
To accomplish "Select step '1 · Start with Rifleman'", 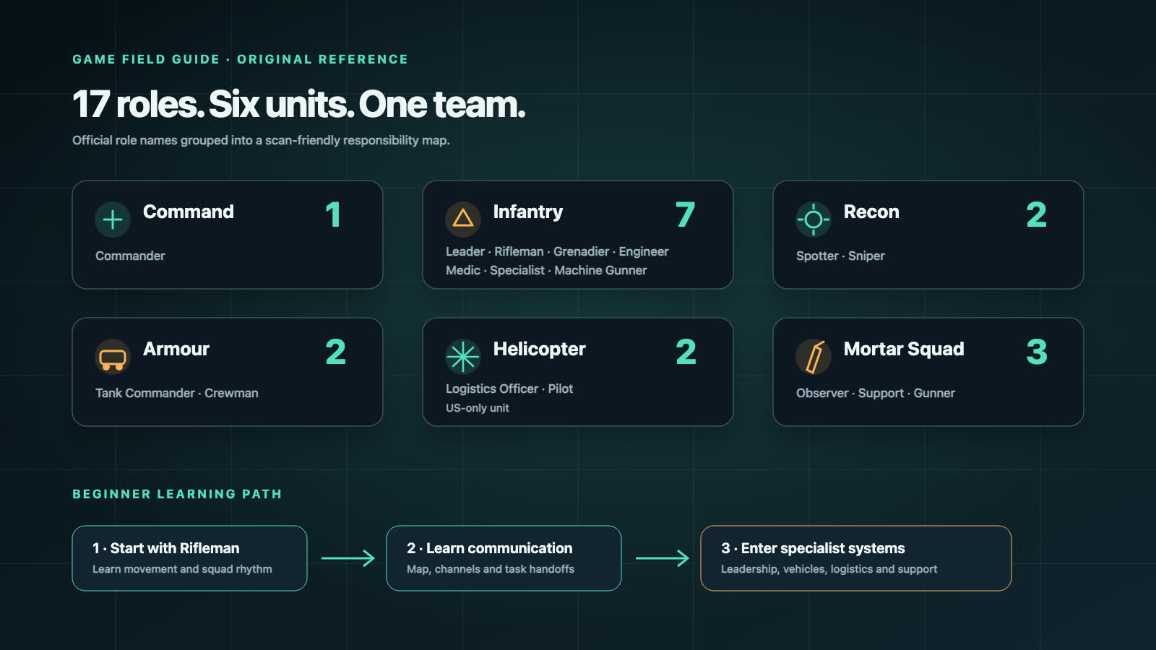I will pos(189,558).
